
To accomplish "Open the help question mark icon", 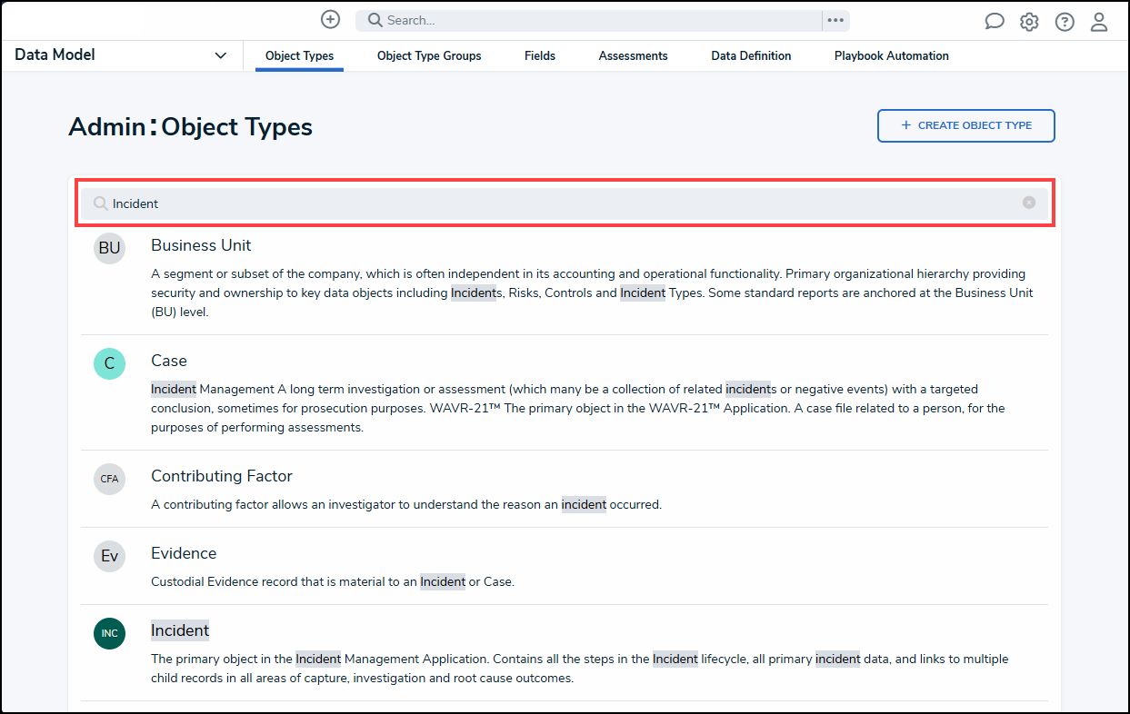I will 1065,22.
